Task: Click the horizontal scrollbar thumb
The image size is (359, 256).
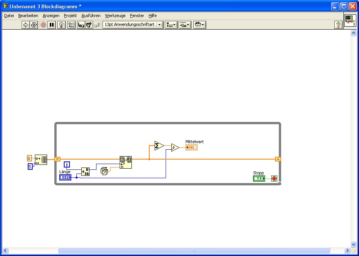Action: coord(194,251)
